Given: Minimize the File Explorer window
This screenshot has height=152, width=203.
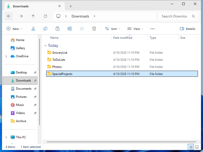Looking at the screenshot, I should pyautogui.click(x=172, y=4).
